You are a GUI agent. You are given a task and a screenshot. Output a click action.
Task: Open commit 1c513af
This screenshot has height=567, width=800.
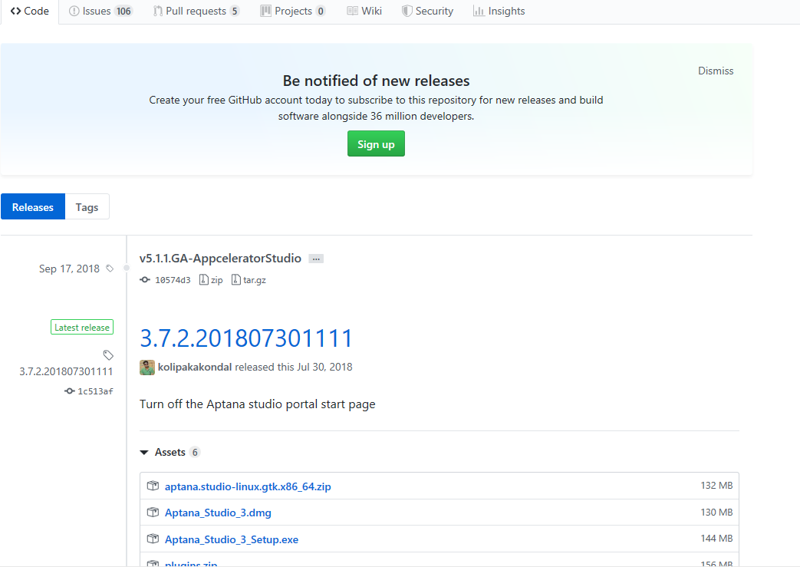[x=95, y=391]
